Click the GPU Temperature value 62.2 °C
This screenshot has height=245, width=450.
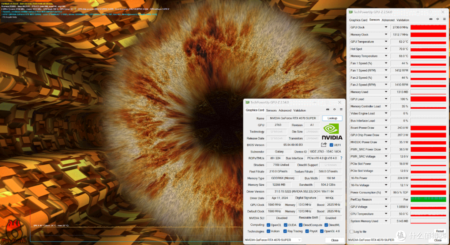[400, 42]
